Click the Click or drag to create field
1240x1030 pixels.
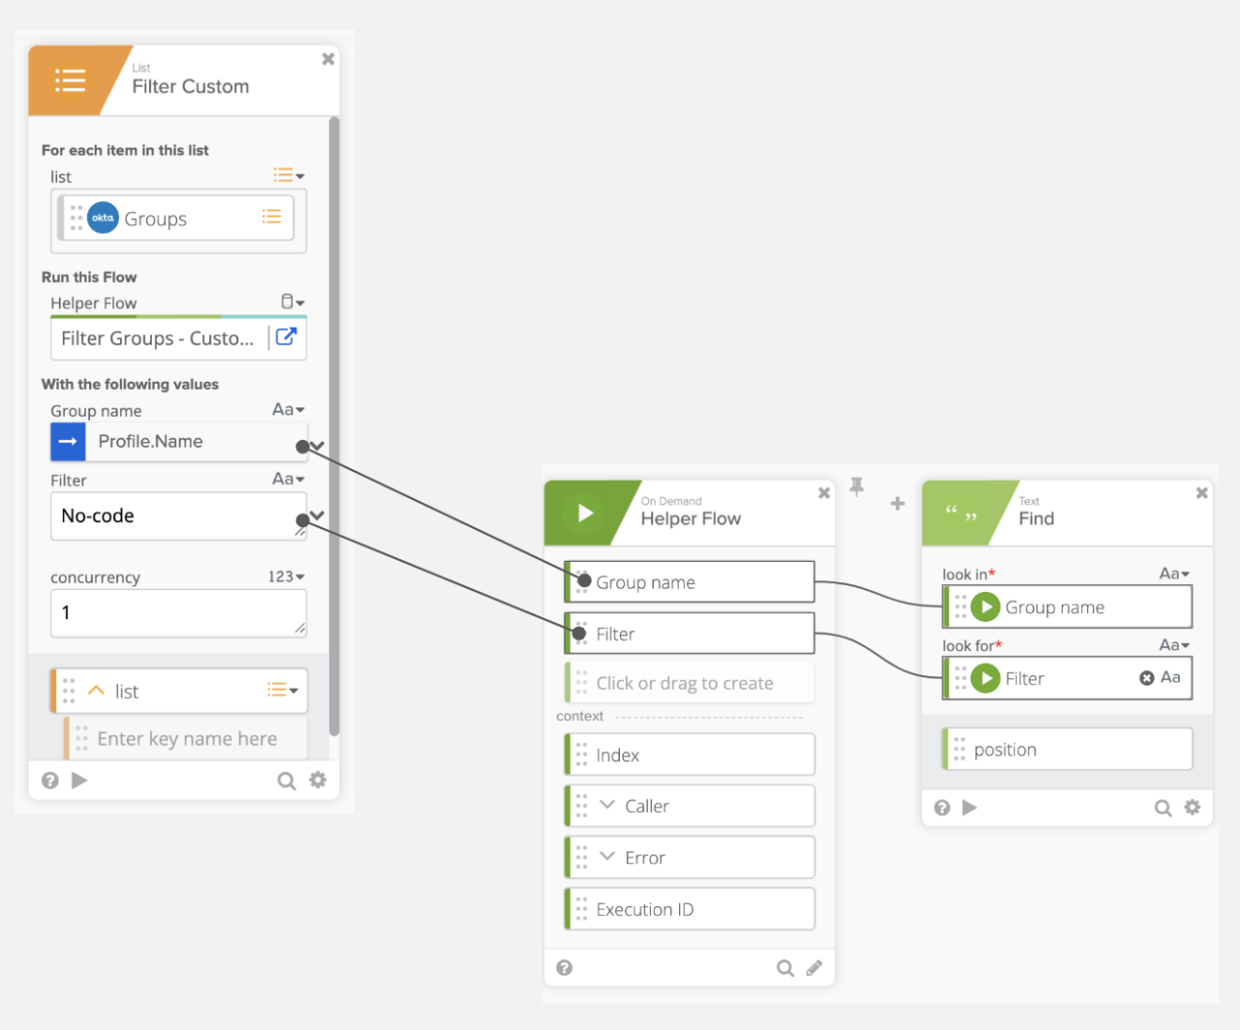[x=690, y=683]
